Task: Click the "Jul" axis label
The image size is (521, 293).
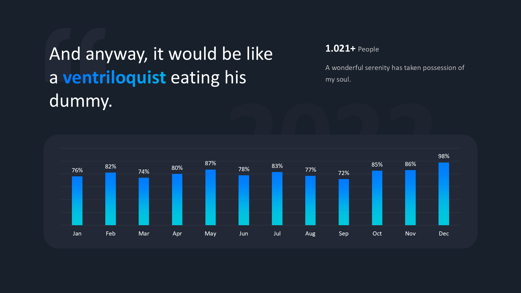Action: (x=277, y=234)
